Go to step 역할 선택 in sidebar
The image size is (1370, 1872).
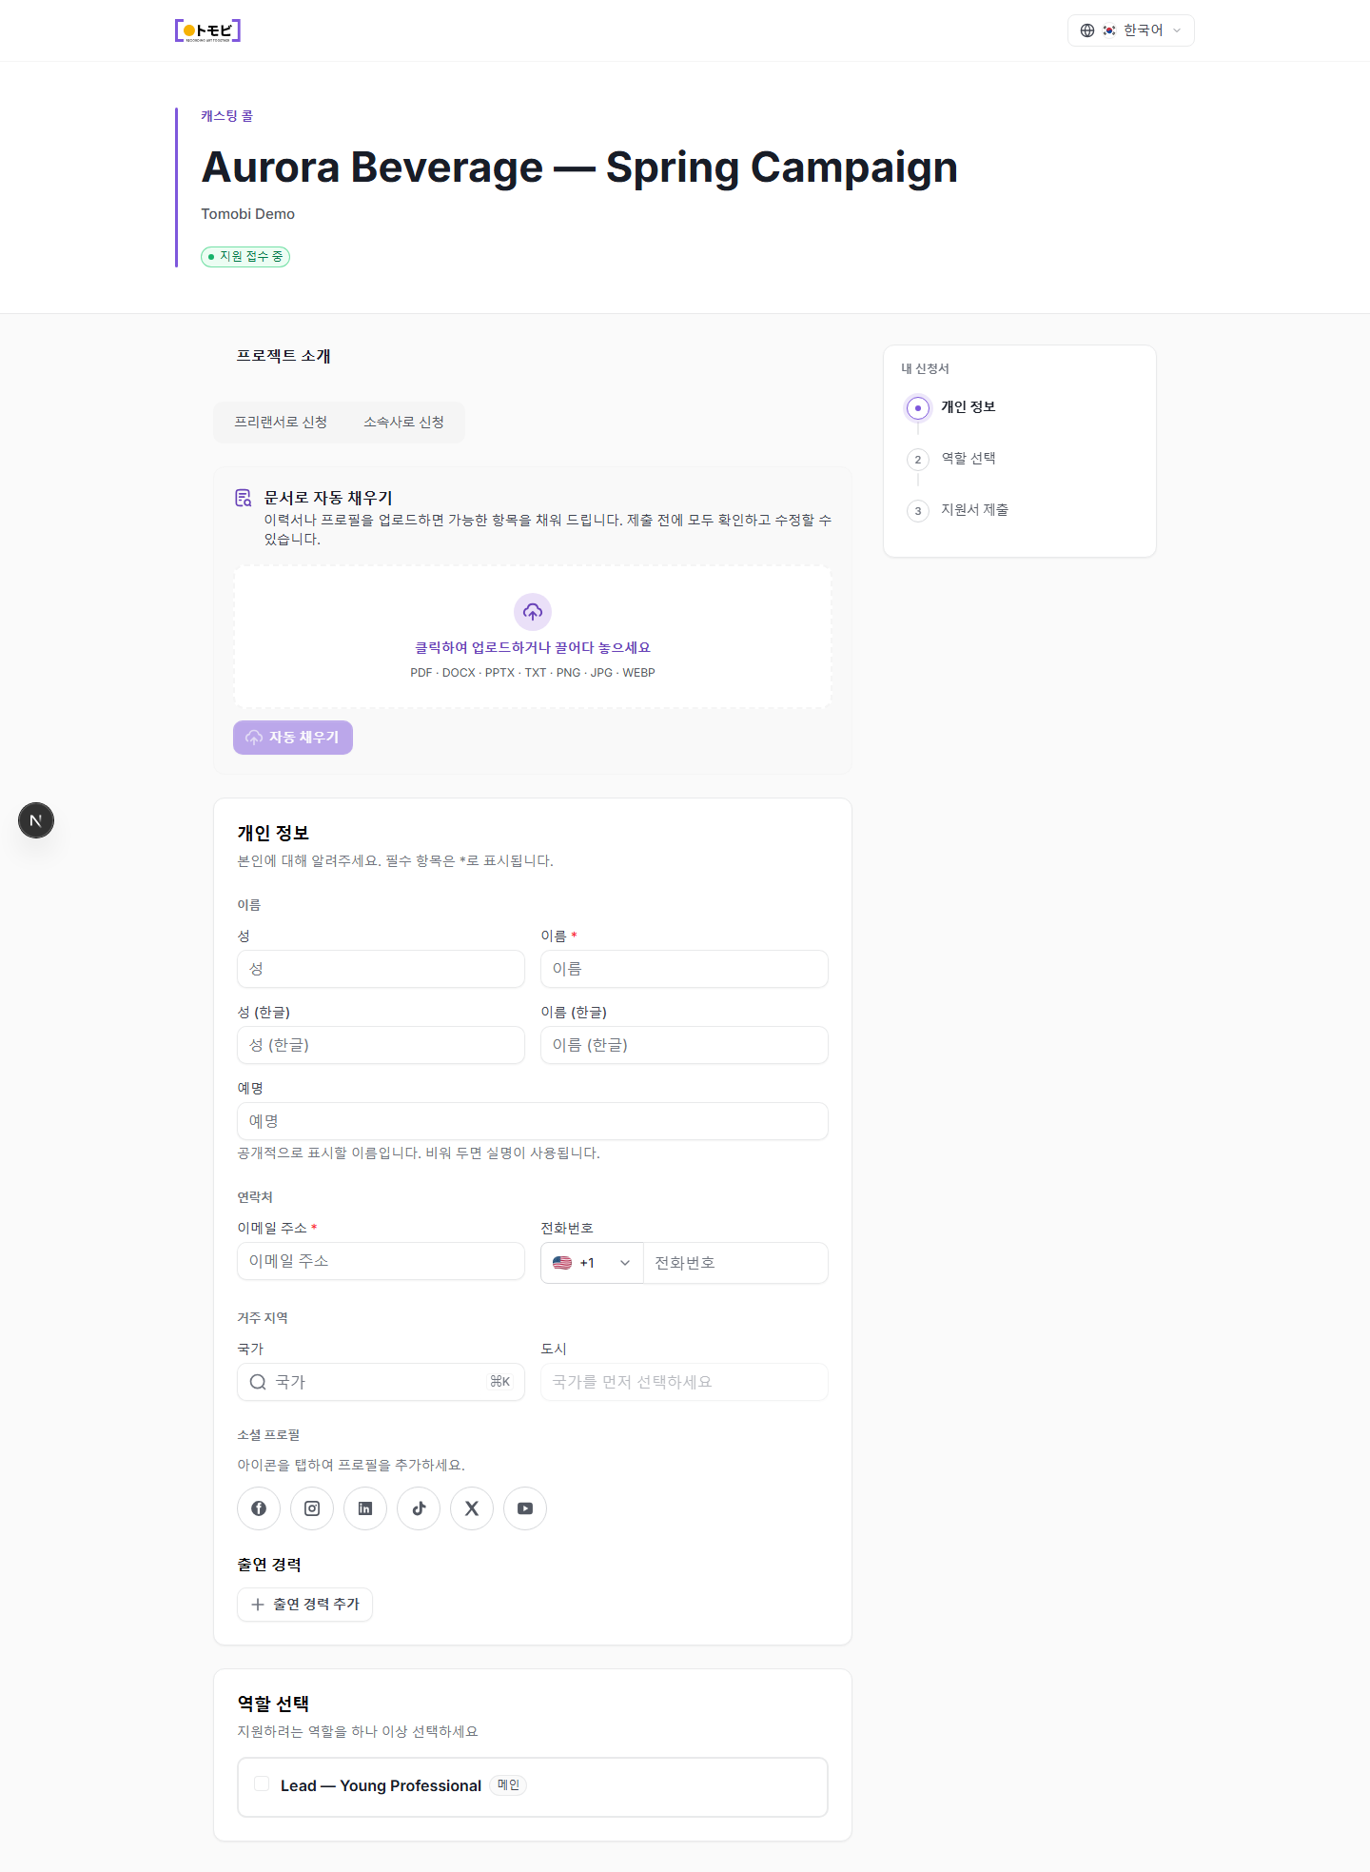(969, 458)
